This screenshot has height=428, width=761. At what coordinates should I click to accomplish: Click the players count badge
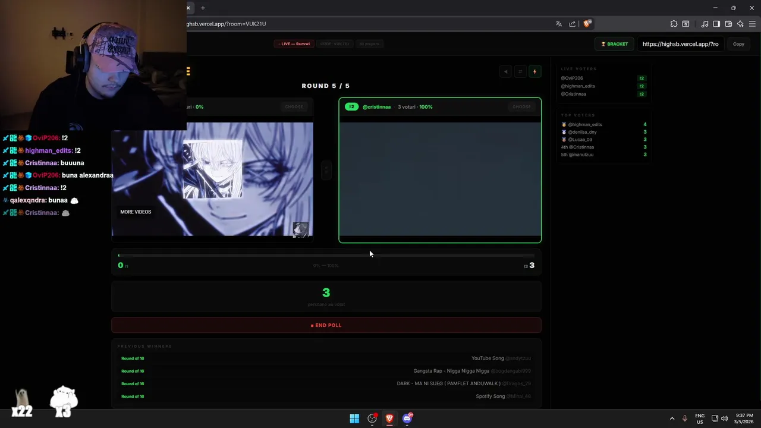[369, 44]
